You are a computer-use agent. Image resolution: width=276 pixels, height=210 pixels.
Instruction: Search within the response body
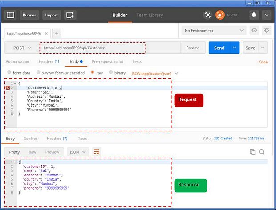tap(262, 152)
